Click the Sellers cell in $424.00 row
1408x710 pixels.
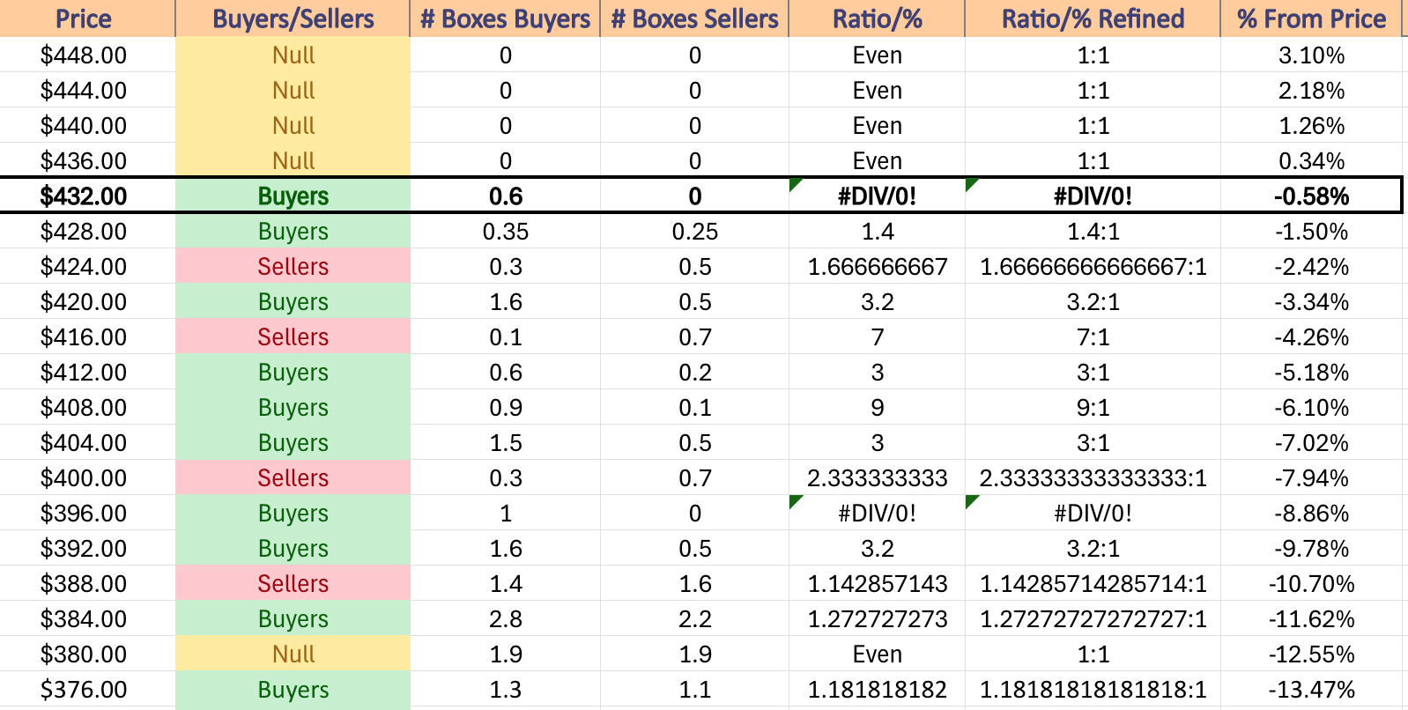click(293, 266)
